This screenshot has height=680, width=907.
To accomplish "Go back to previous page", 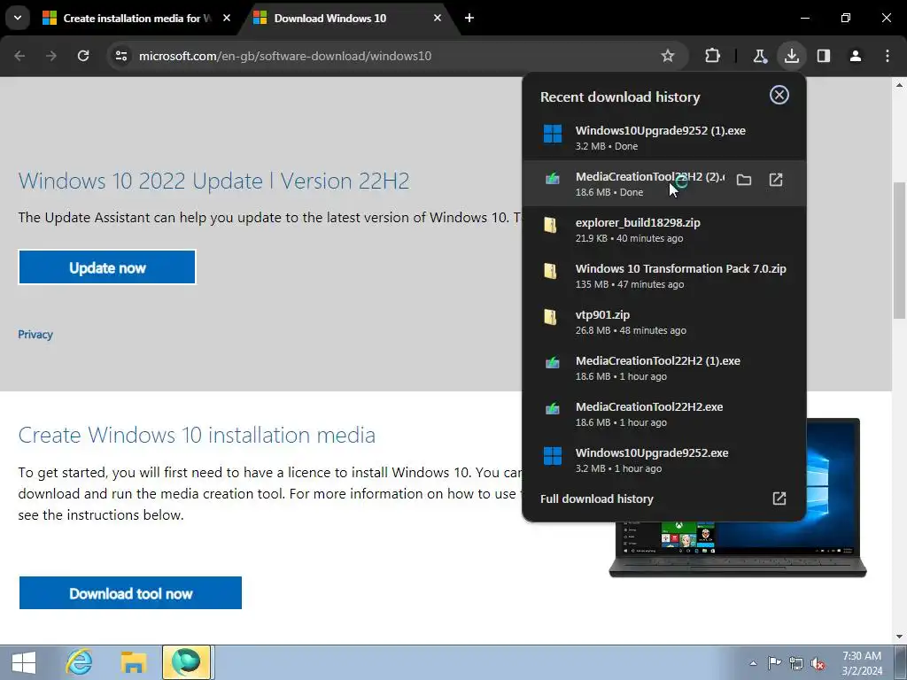I will click(x=19, y=56).
